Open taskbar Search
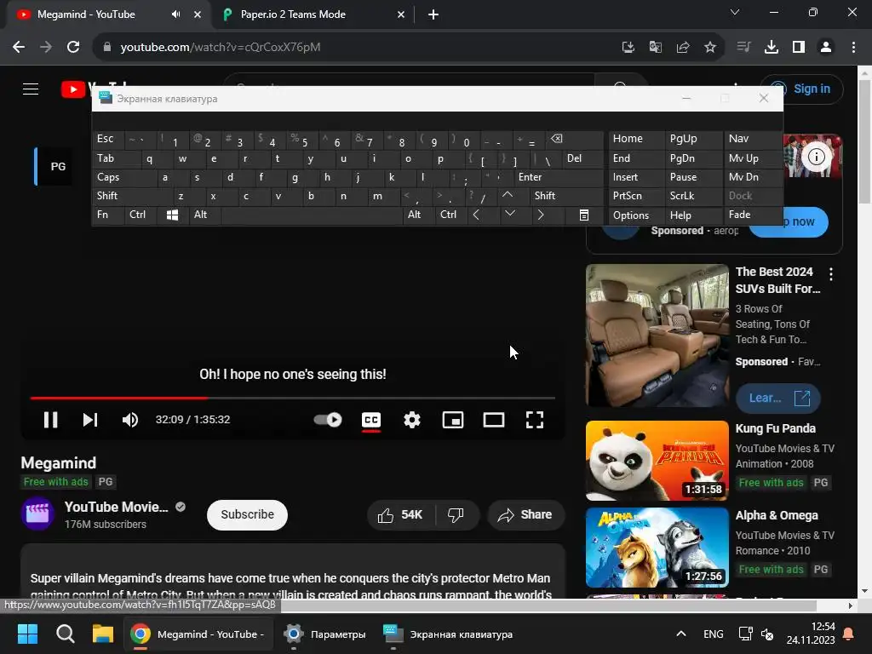Image resolution: width=872 pixels, height=654 pixels. (x=65, y=634)
